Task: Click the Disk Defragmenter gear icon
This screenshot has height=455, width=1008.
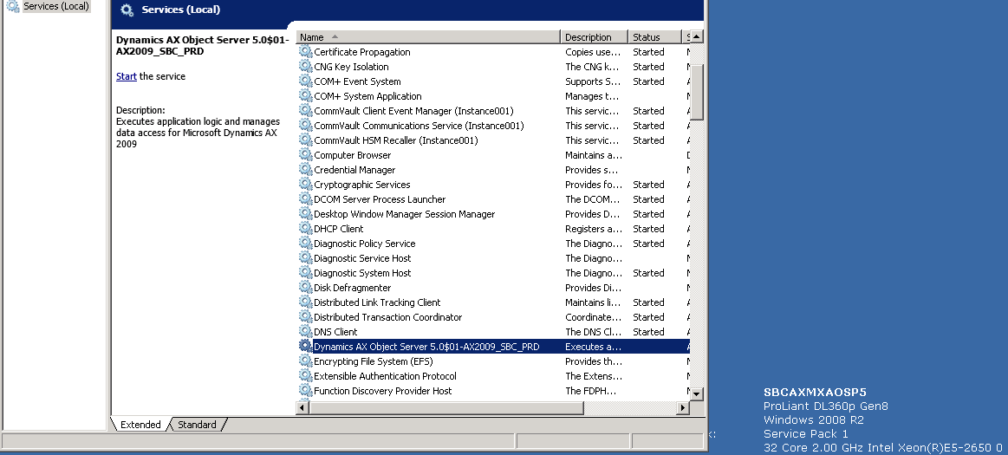Action: point(305,288)
